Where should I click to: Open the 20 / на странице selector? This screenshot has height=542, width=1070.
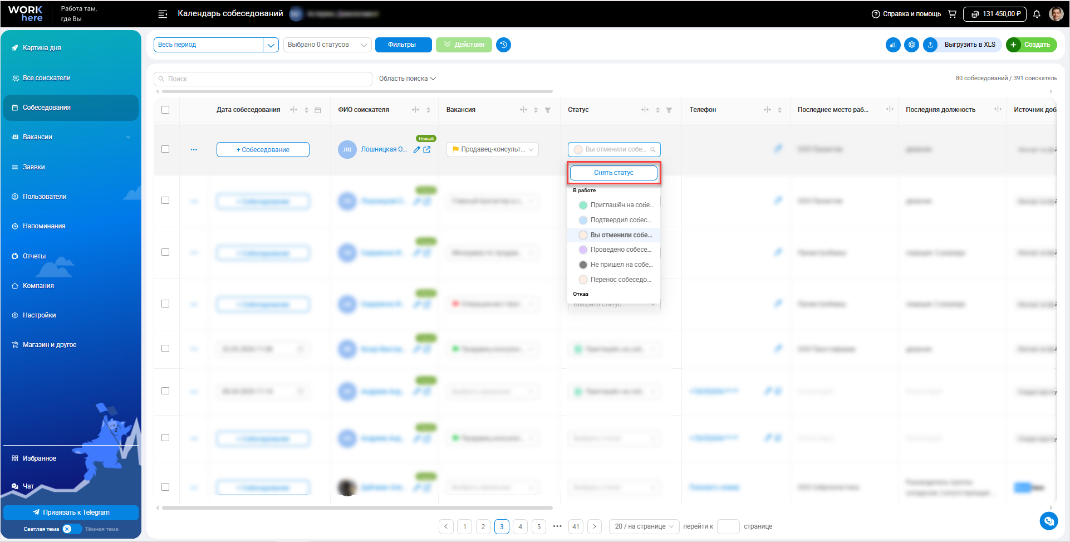pos(644,526)
